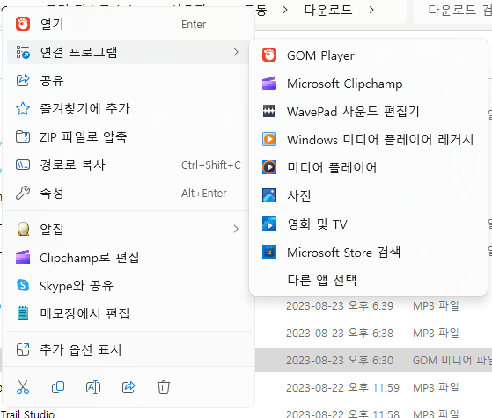The width and height of the screenshot is (492, 418).
Task: Open with Microsoft Clipchamp label
Action: [x=344, y=84]
